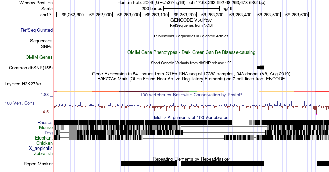The height and width of the screenshot is (172, 329).
Task: Click the Dog alignment row label
Action: [x=48, y=133]
